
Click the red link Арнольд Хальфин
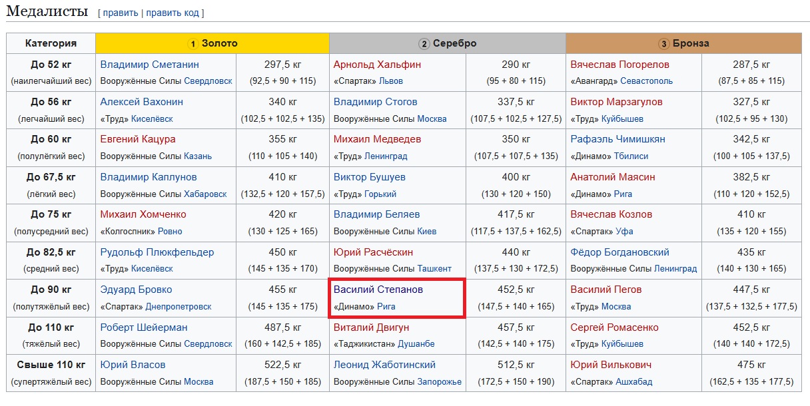click(377, 65)
